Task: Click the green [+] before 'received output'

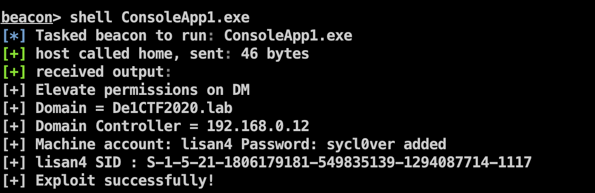Action: tap(14, 72)
